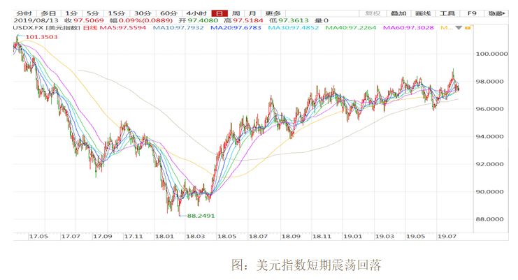
Task: Click the 19.01 date axis label
Action: pyautogui.click(x=352, y=237)
